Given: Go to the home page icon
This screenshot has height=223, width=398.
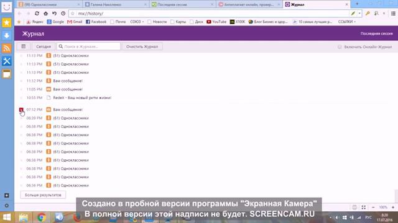Looking at the screenshot, I should [45, 14].
